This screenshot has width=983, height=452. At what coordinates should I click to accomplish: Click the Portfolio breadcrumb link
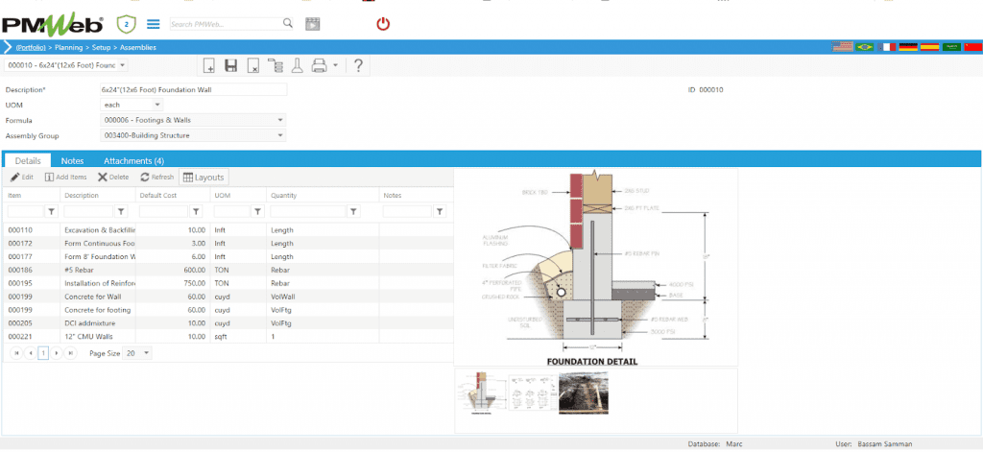(x=32, y=47)
